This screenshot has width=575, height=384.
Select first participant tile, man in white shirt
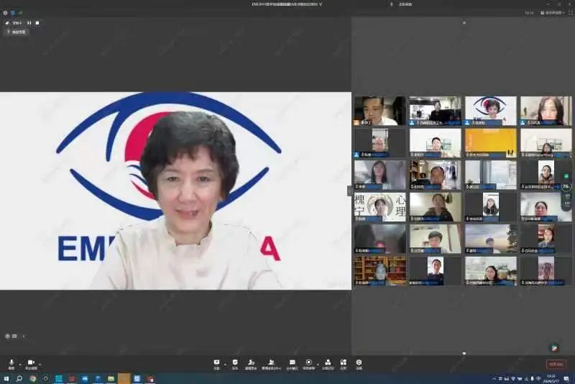tap(380, 111)
